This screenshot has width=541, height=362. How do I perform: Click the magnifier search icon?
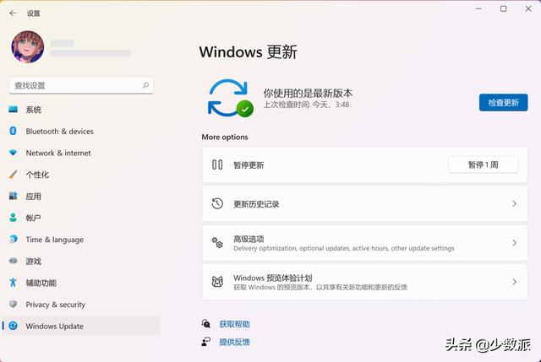click(145, 85)
